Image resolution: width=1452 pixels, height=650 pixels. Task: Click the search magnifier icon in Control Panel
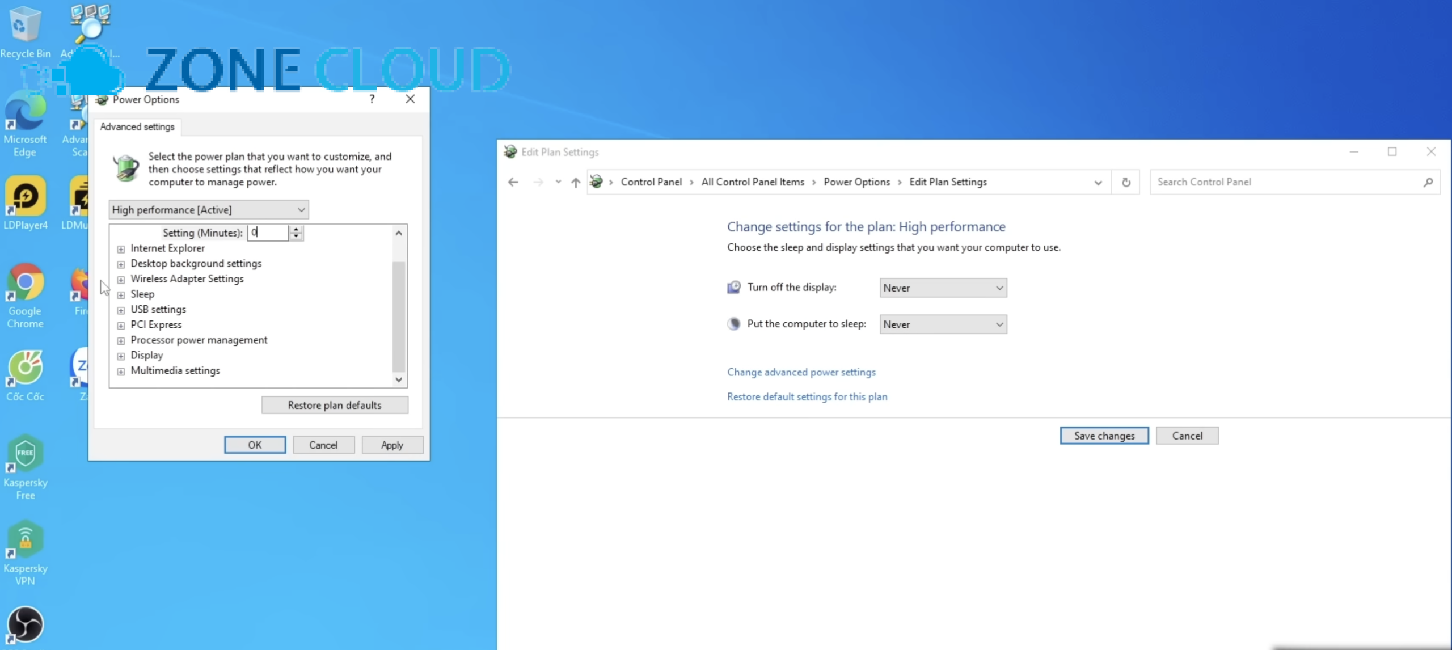pyautogui.click(x=1428, y=182)
